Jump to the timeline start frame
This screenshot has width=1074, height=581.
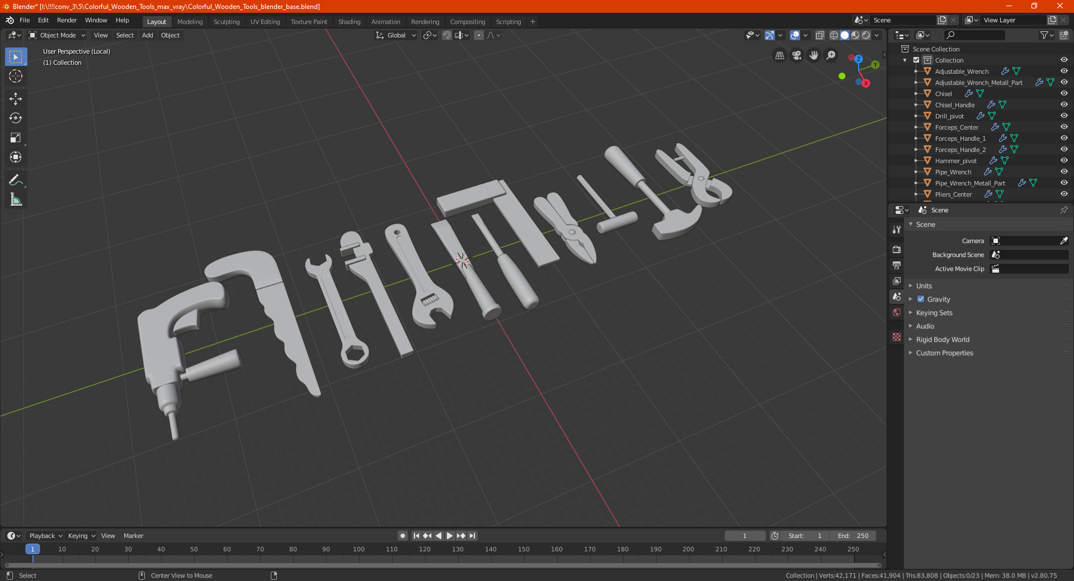pos(416,536)
